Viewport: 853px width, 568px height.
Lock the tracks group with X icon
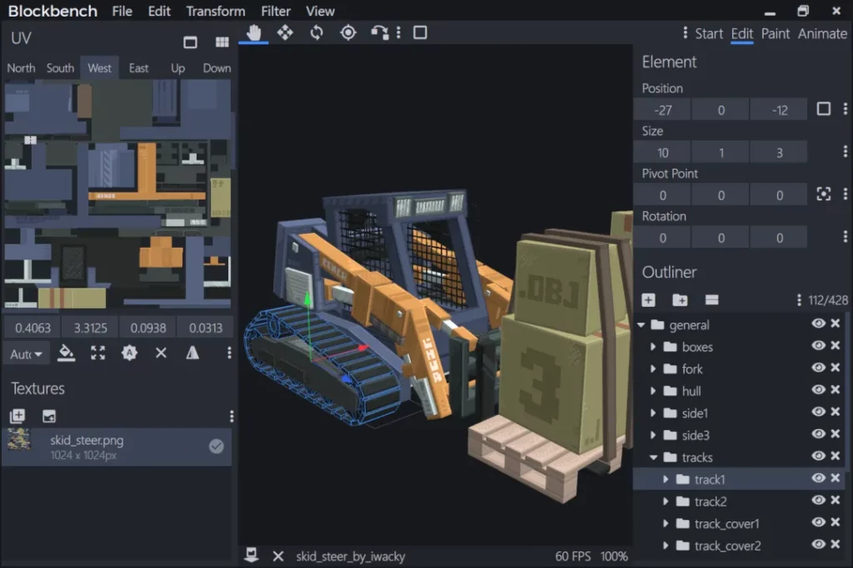click(836, 456)
